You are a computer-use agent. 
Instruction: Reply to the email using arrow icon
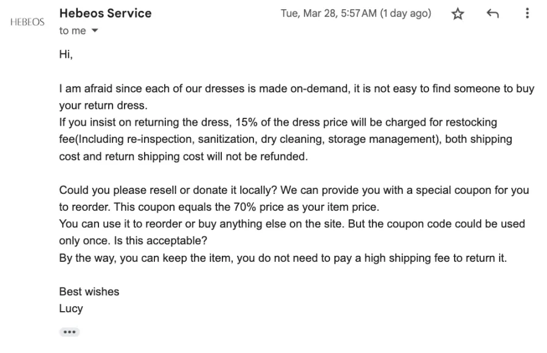click(492, 13)
